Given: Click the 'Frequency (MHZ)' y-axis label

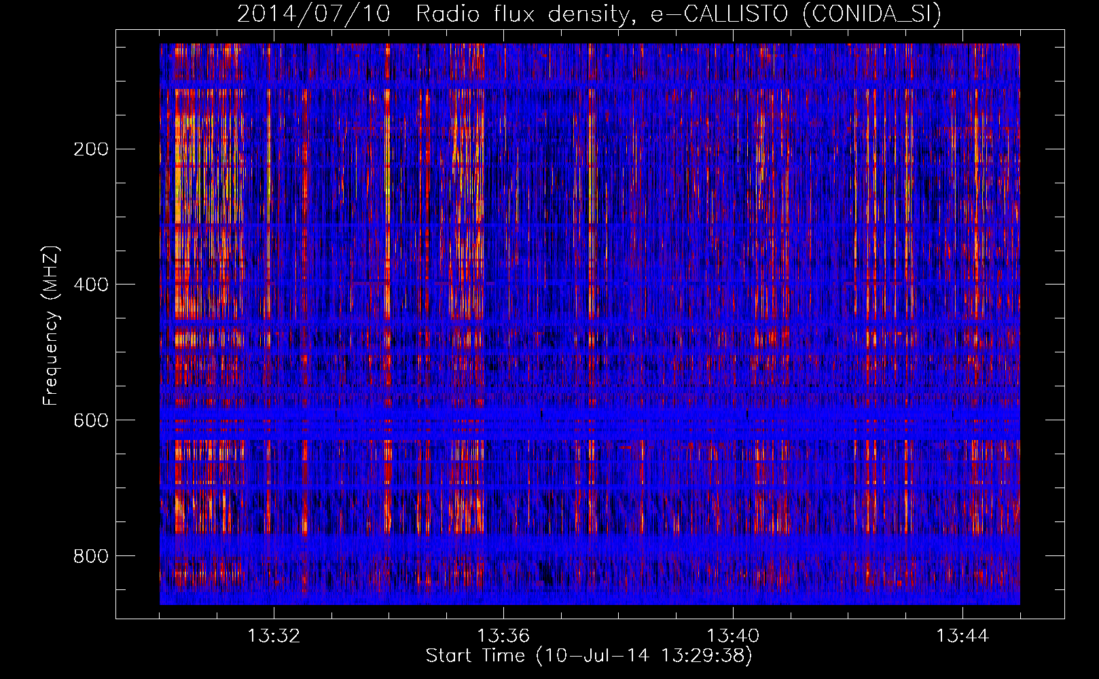Looking at the screenshot, I should coord(51,326).
